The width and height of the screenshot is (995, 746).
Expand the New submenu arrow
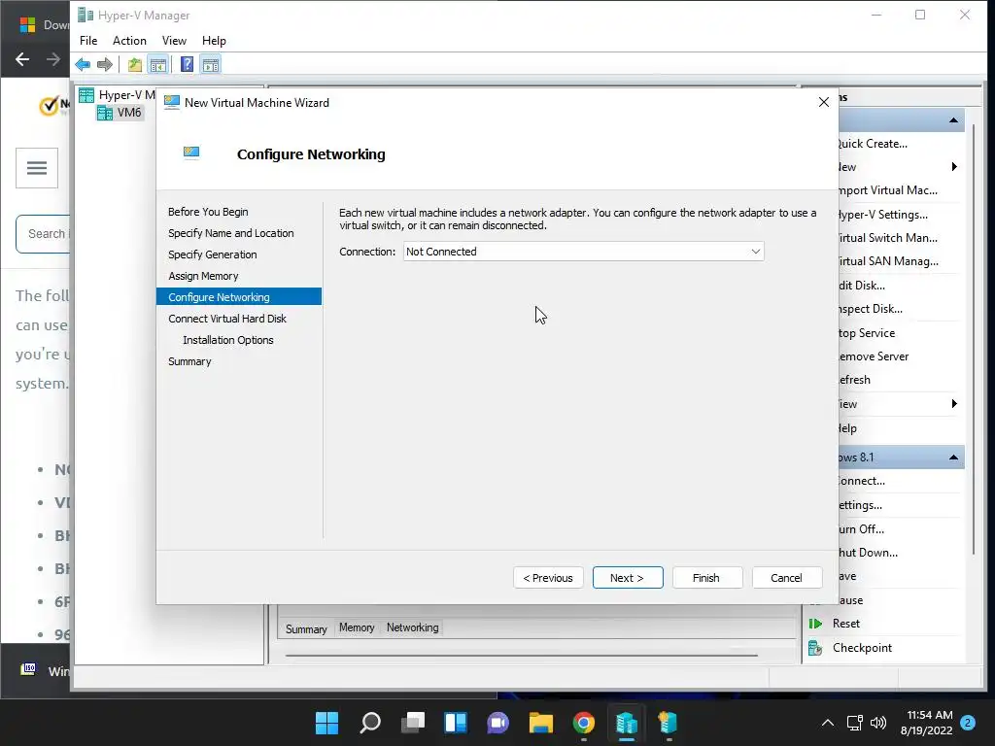pos(954,167)
